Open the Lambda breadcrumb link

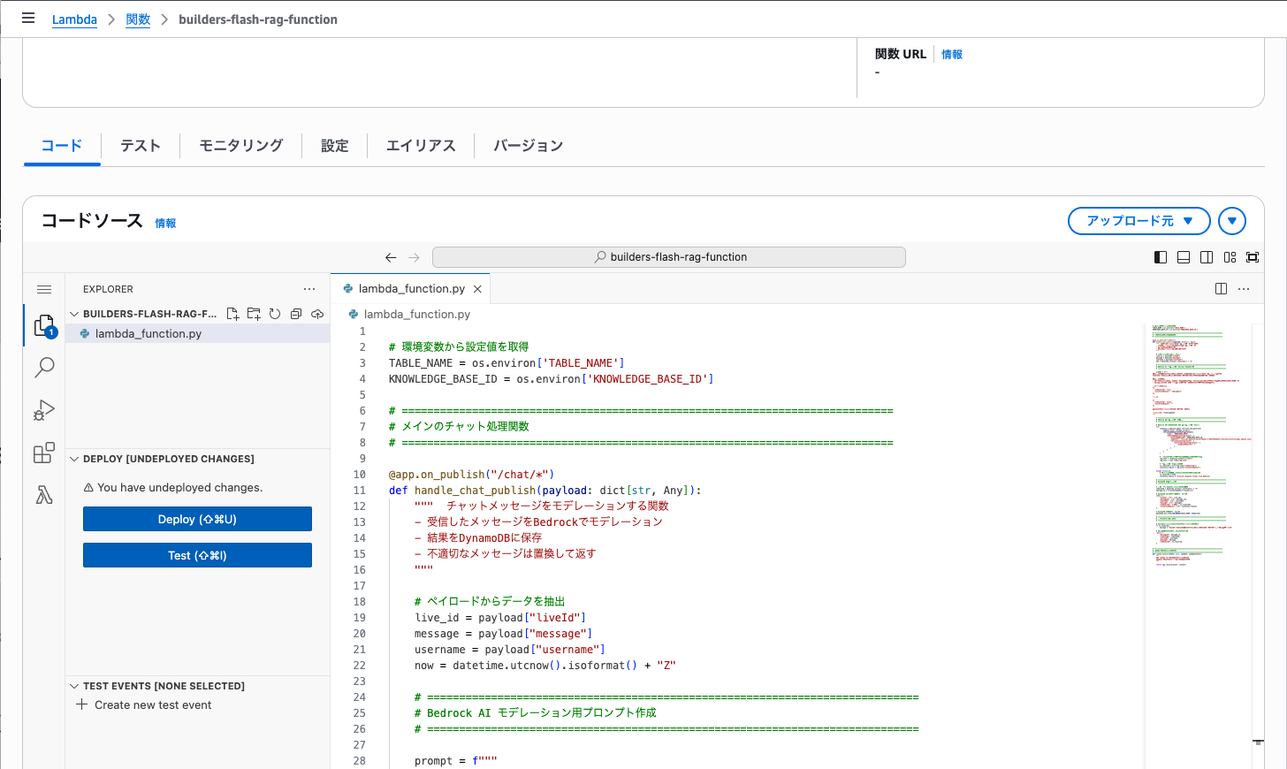tap(74, 19)
